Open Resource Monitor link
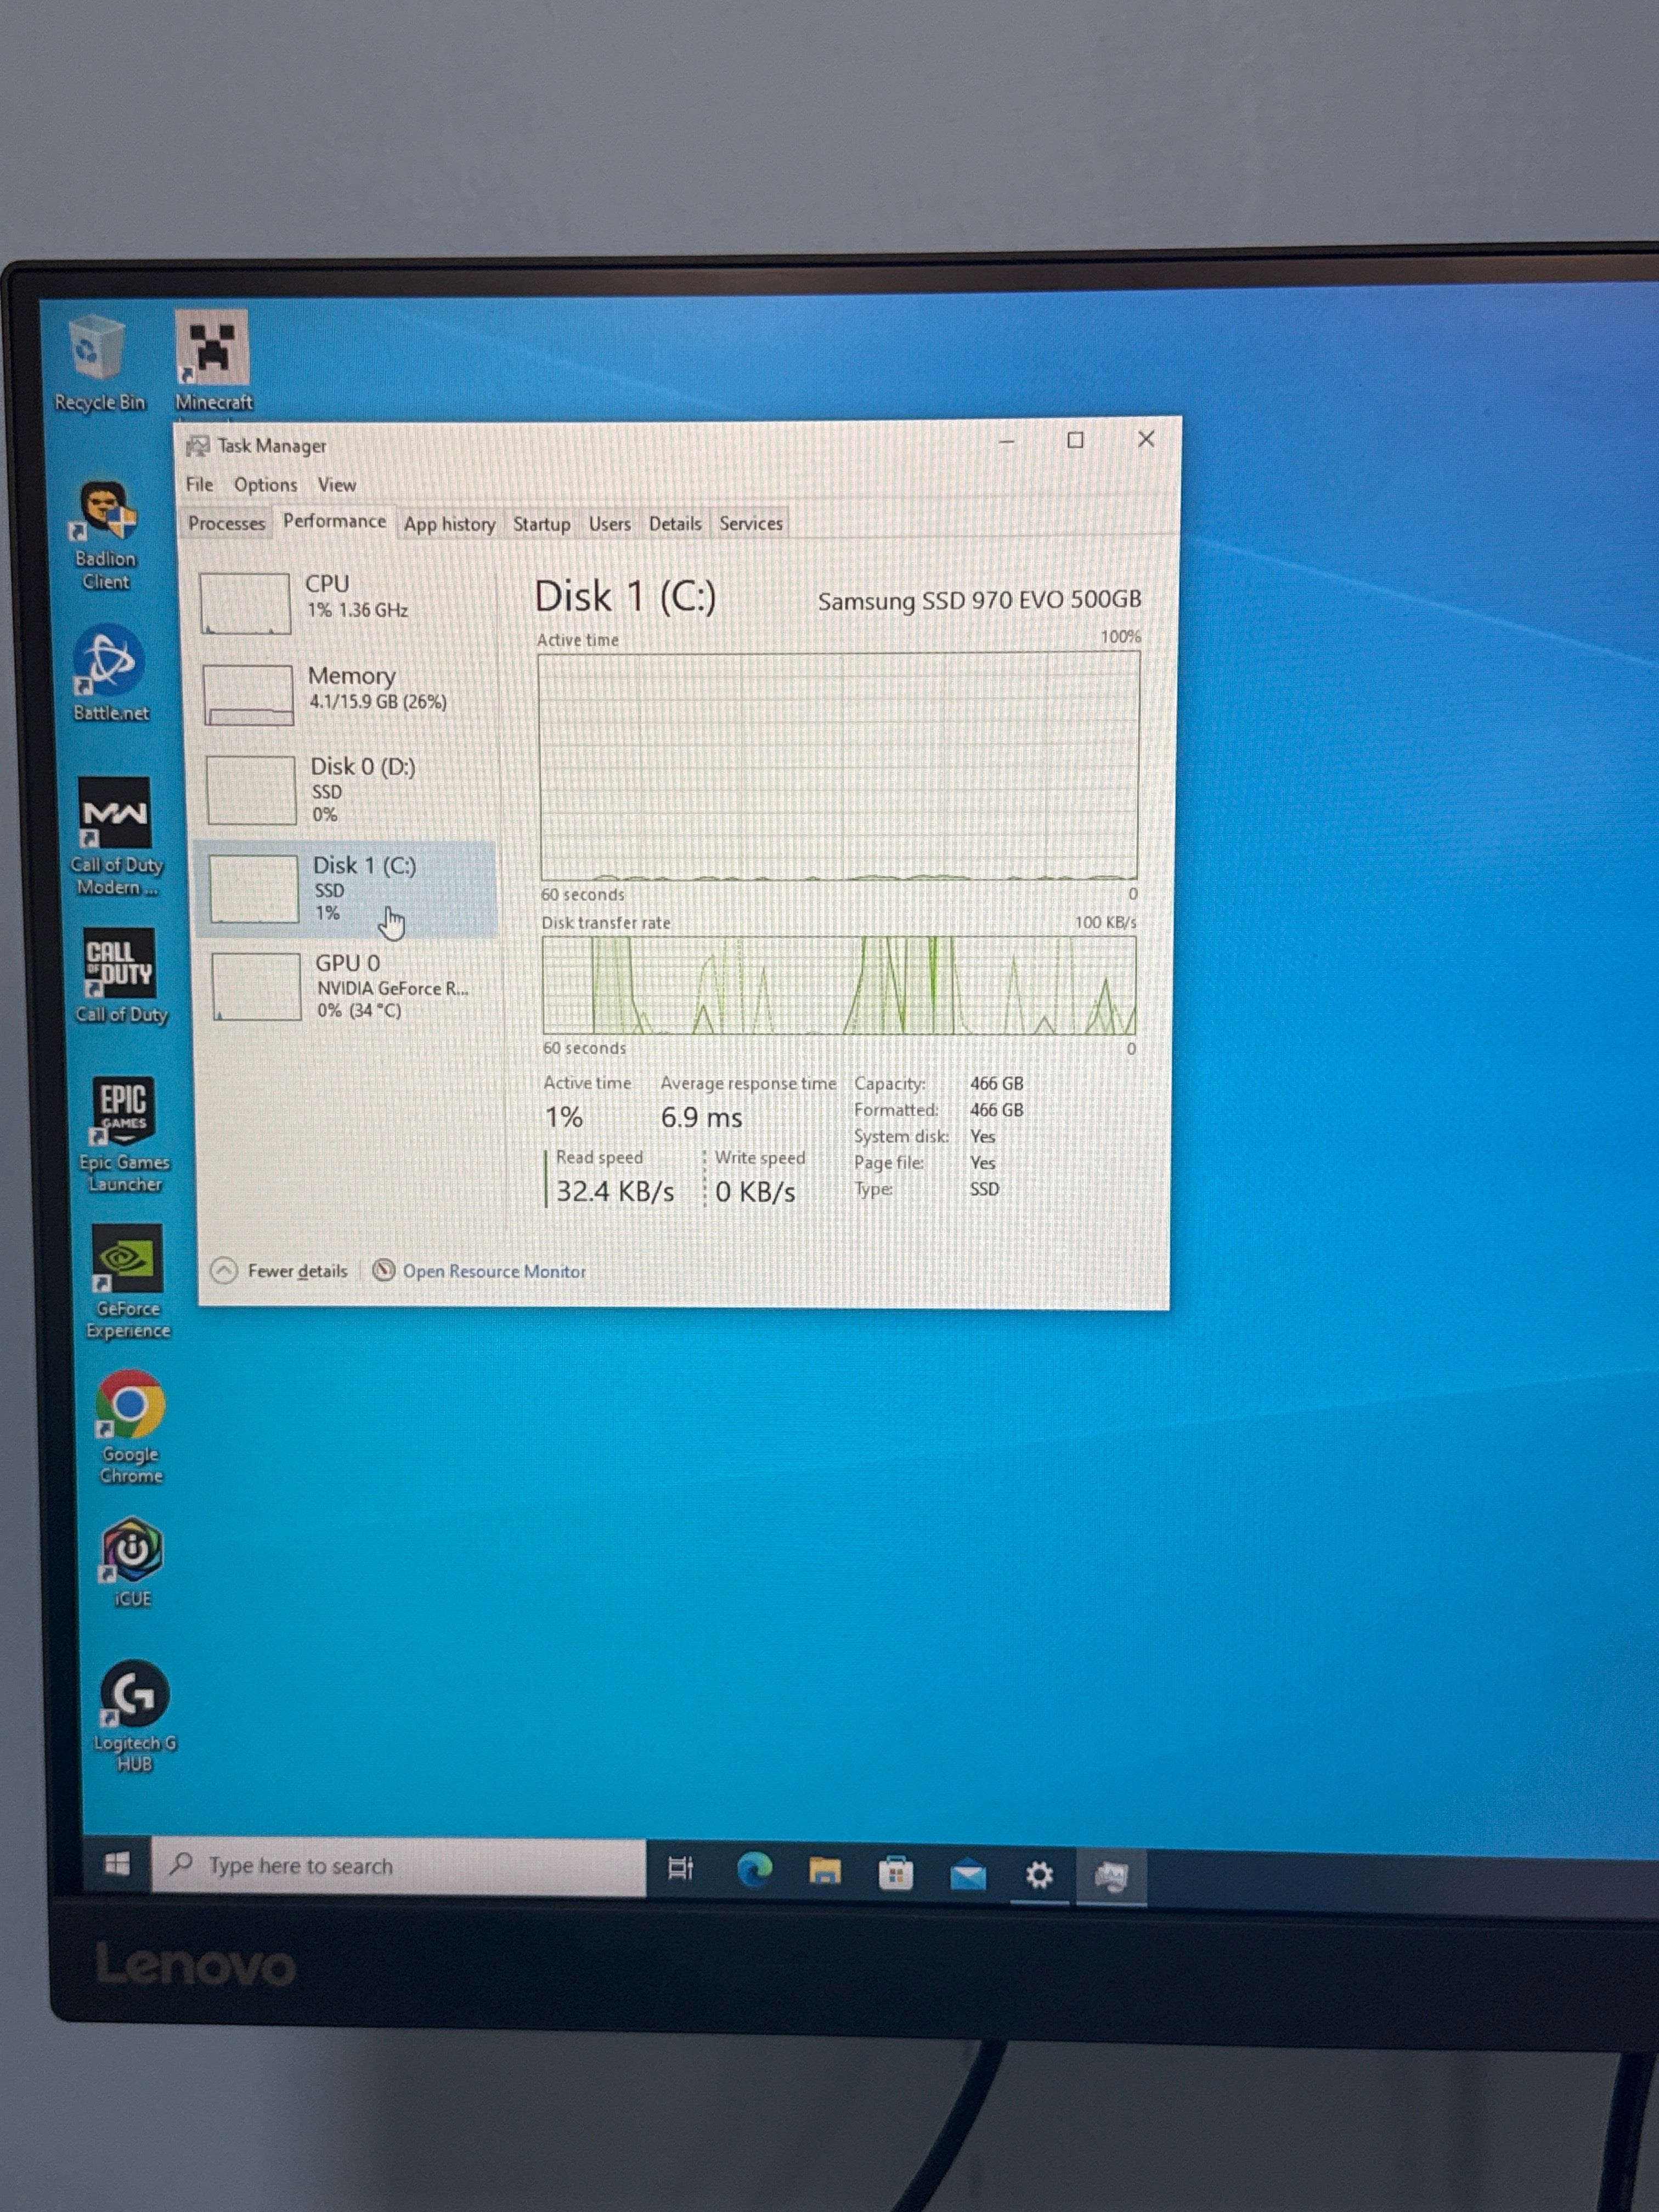 [494, 1271]
